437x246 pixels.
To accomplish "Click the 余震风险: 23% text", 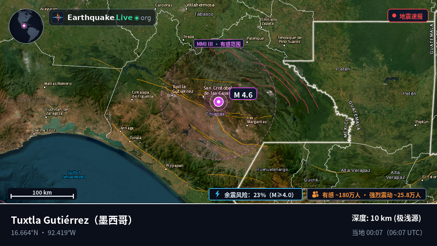I will pos(259,195).
